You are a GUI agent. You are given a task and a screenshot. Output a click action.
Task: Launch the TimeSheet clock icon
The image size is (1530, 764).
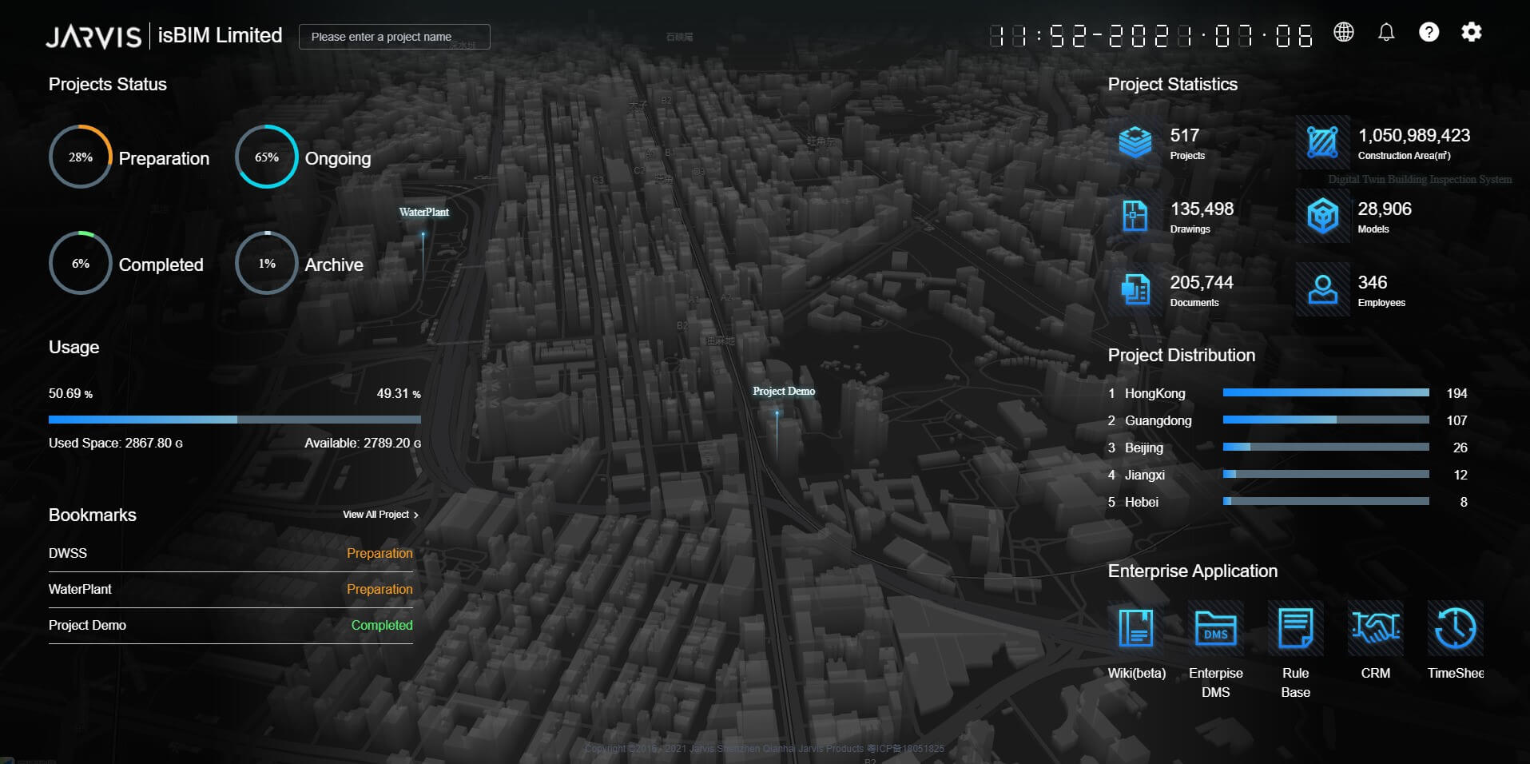[1455, 628]
